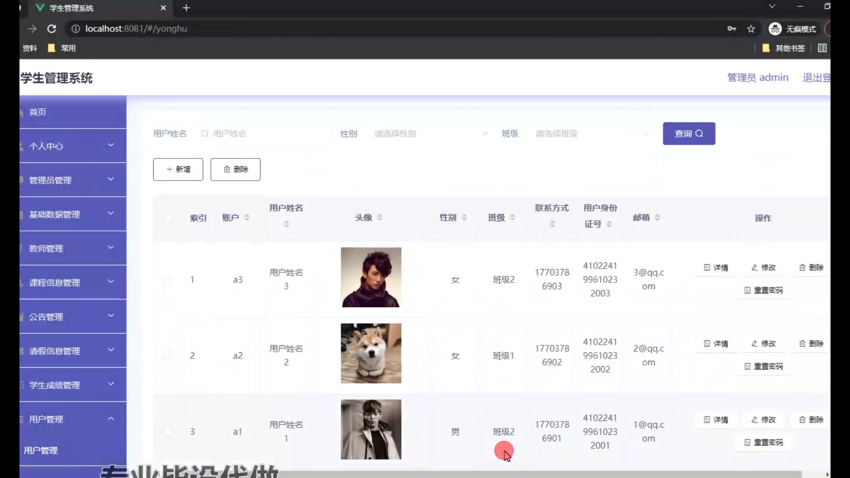Viewport: 850px width, 478px height.
Task: Click sort arrows on 班级 column header
Action: pos(512,217)
